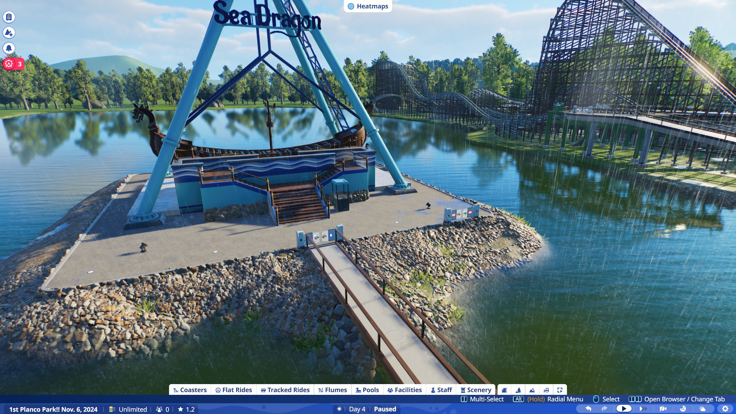Open the Facilities tab
736x414 pixels.
coord(404,390)
